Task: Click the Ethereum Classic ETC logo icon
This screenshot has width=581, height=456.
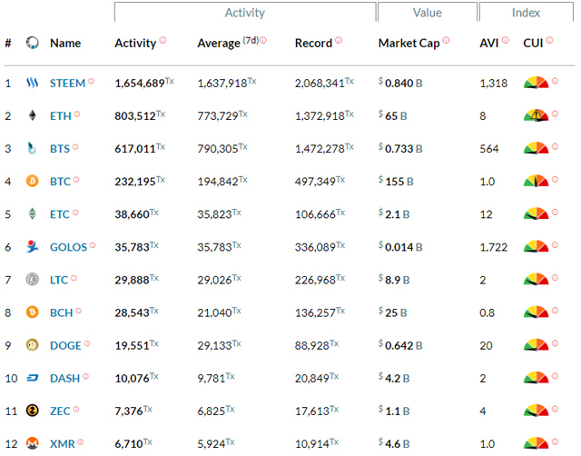Action: click(x=33, y=213)
